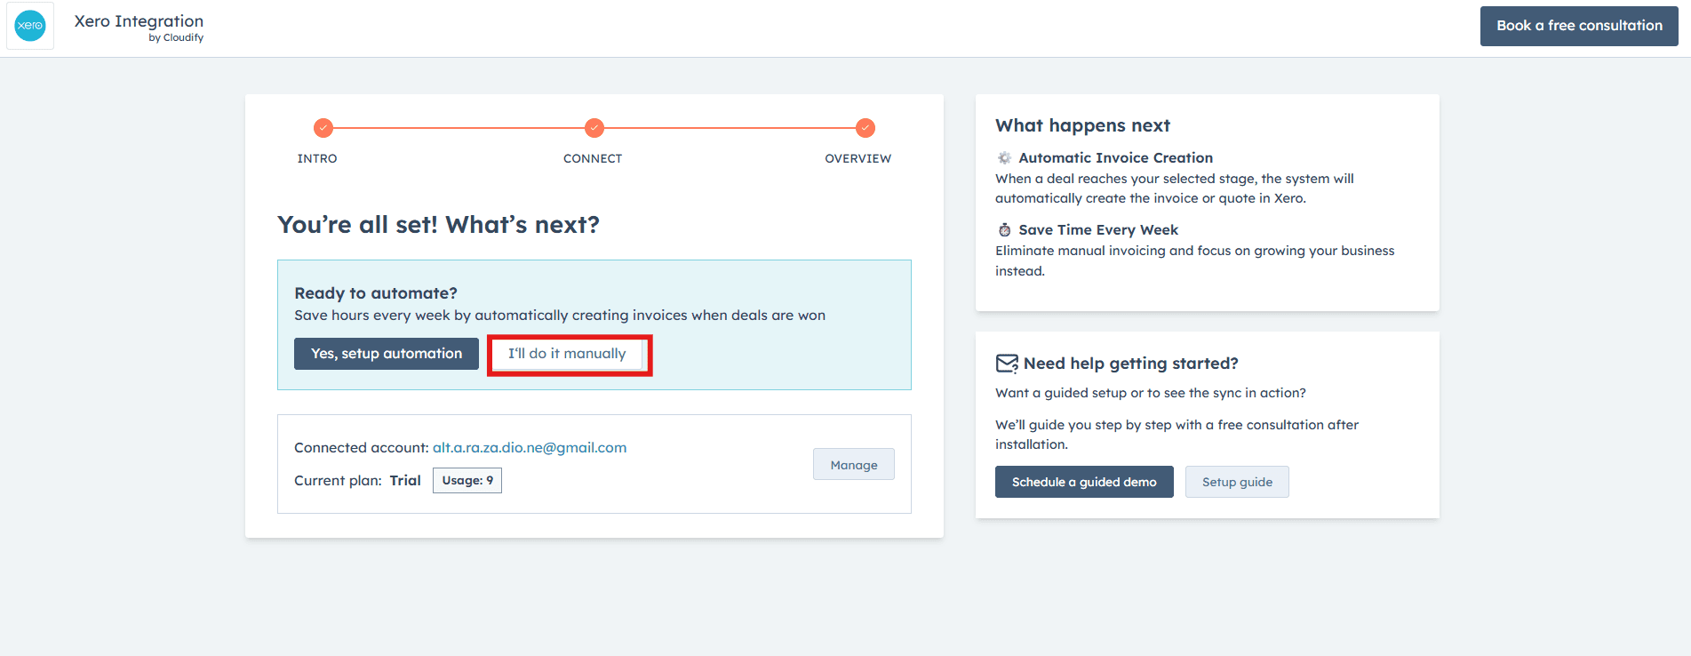The width and height of the screenshot is (1691, 656).
Task: Click the 'Automatic Invoice Creation' title
Action: [1115, 157]
